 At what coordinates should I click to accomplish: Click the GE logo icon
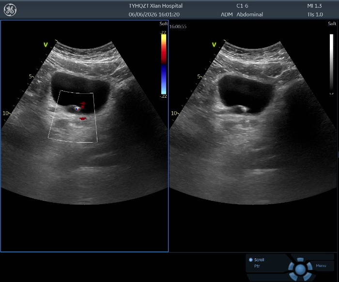coord(10,10)
